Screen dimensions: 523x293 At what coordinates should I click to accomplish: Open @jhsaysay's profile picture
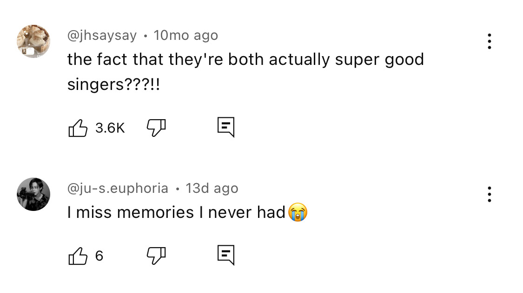tap(33, 41)
